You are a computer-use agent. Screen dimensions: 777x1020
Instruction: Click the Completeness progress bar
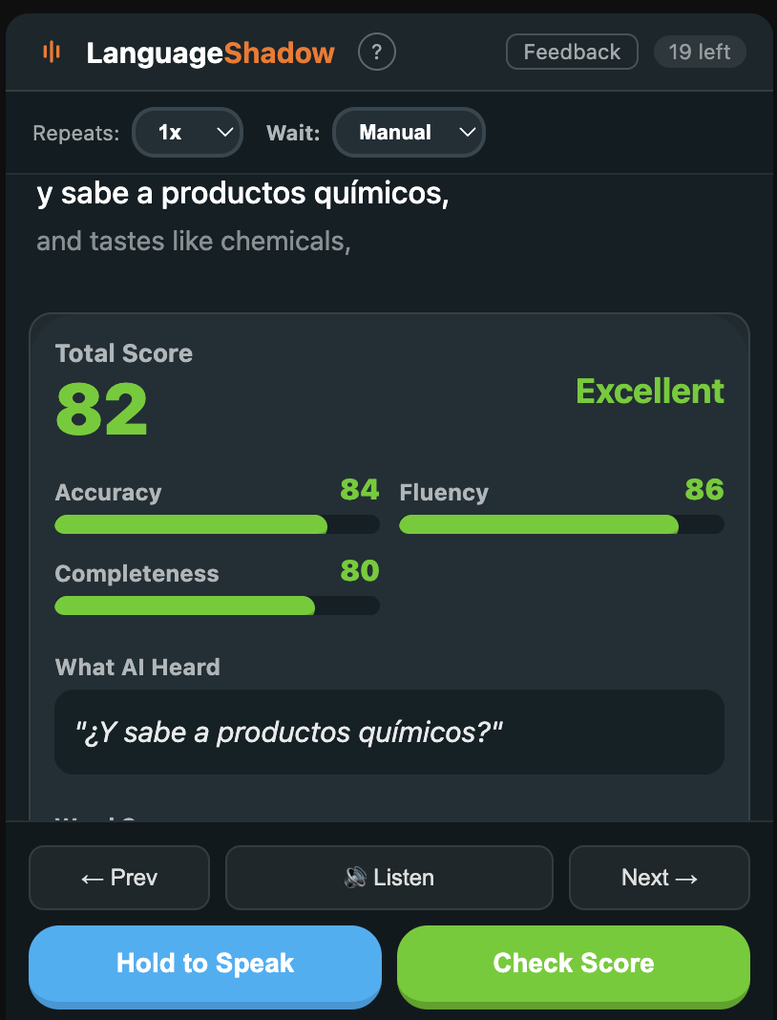pyautogui.click(x=217, y=606)
